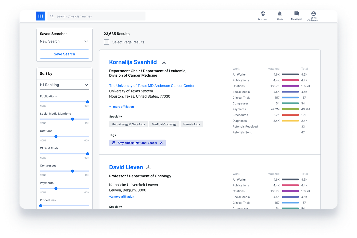Click the H1 logo icon
Screen dimensions: 357x238
41,16
